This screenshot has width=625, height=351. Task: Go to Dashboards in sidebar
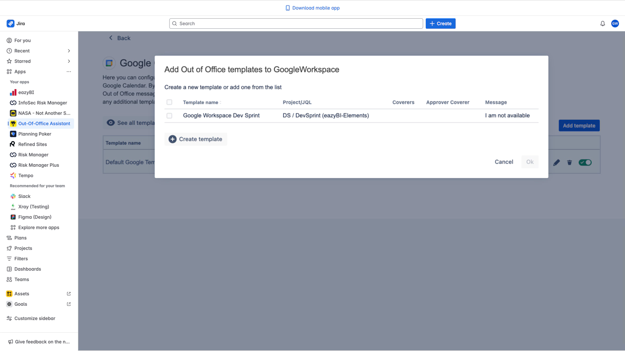[x=27, y=269]
